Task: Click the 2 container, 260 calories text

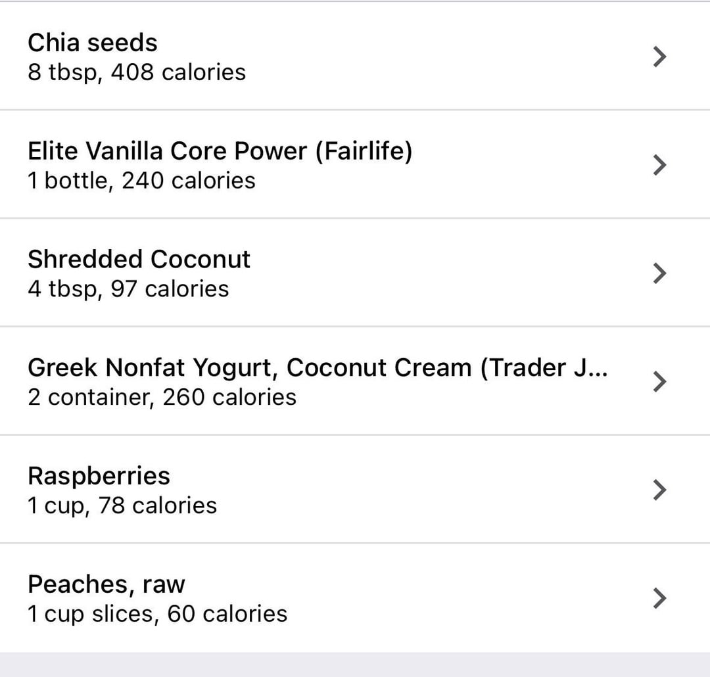Action: [x=162, y=397]
